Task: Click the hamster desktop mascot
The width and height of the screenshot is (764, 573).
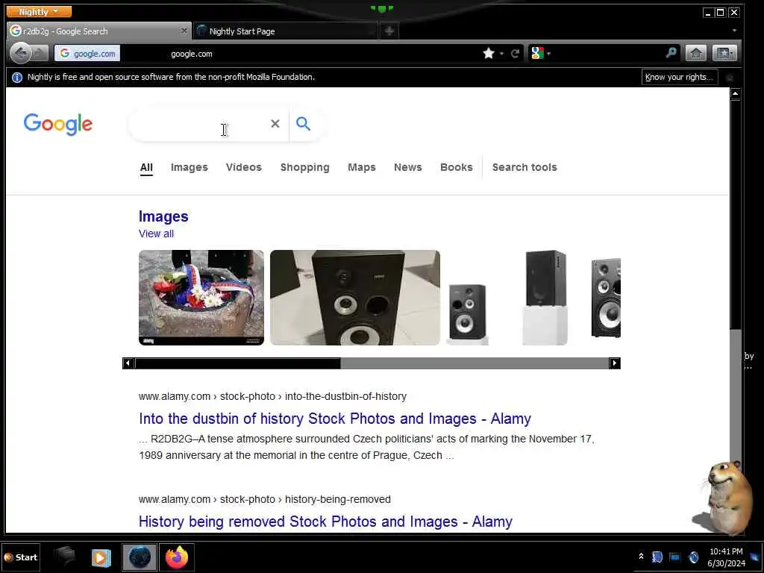Action: (724, 498)
